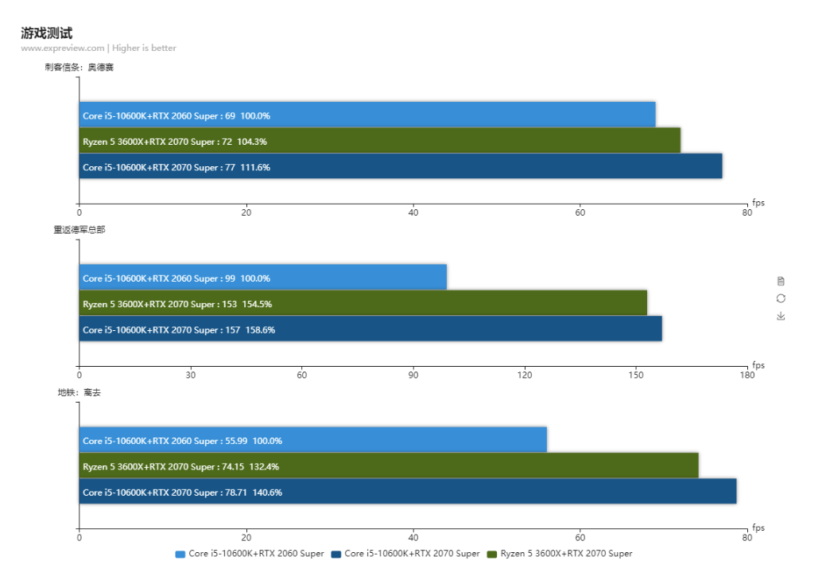
Task: Toggle Ryzen 5 3600X+RTX 2070 Super legend swatch
Action: (x=492, y=555)
